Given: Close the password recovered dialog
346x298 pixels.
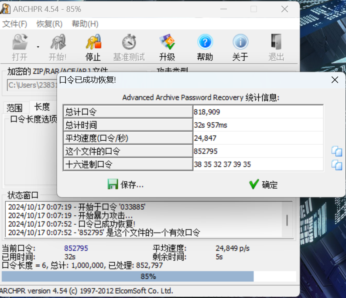Looking at the screenshot, I should [x=335, y=80].
